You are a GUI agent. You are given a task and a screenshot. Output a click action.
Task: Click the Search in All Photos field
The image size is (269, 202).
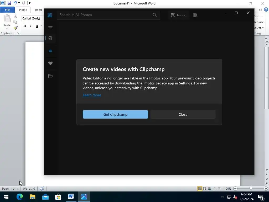click(x=108, y=15)
